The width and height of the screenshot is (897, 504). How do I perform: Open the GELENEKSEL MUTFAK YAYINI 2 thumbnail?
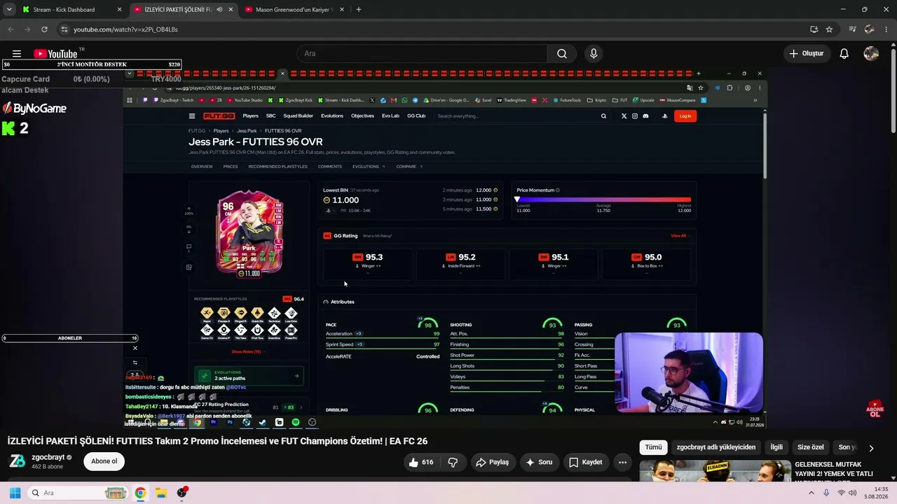pos(715,471)
